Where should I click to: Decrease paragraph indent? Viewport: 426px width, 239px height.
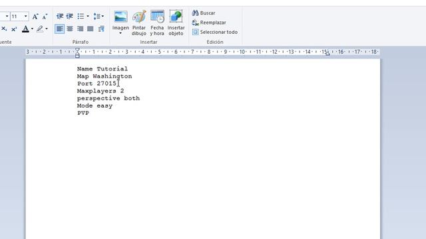coord(60,16)
